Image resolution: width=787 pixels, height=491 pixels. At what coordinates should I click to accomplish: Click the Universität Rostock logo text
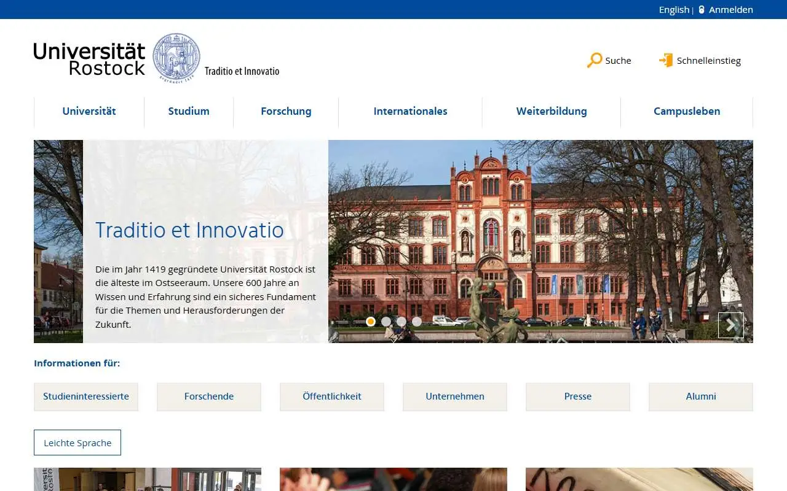(90, 59)
